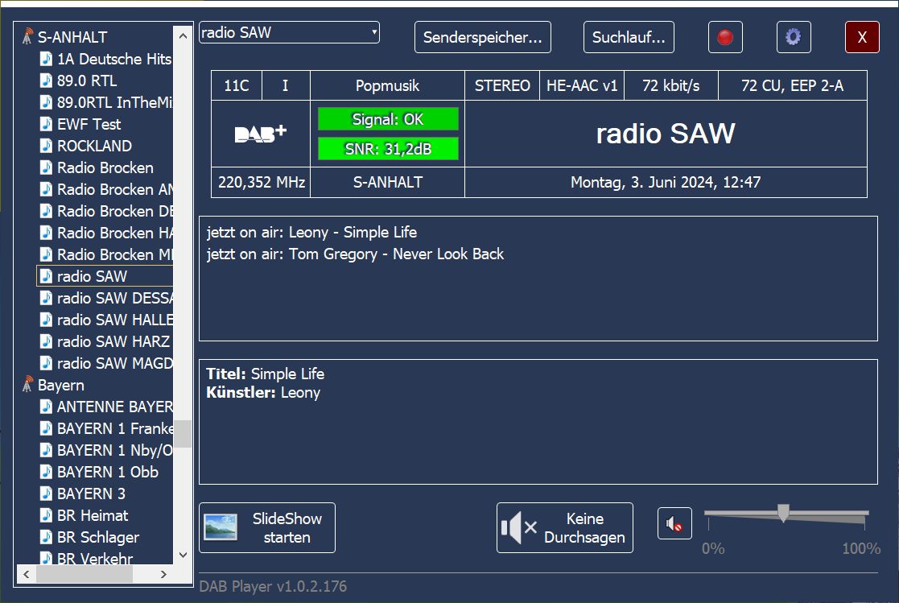
Task: Click the volume slider handle
Action: click(x=782, y=514)
